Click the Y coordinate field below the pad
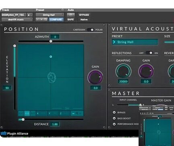 53,113
